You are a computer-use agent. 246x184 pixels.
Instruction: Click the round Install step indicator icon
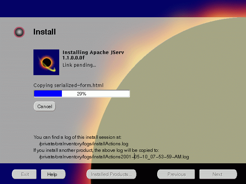coord(19,32)
